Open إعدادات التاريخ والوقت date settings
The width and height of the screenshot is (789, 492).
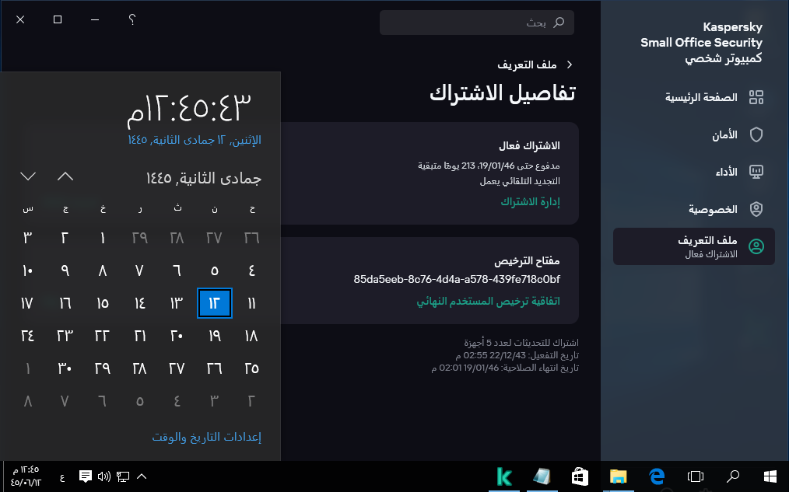click(x=207, y=437)
